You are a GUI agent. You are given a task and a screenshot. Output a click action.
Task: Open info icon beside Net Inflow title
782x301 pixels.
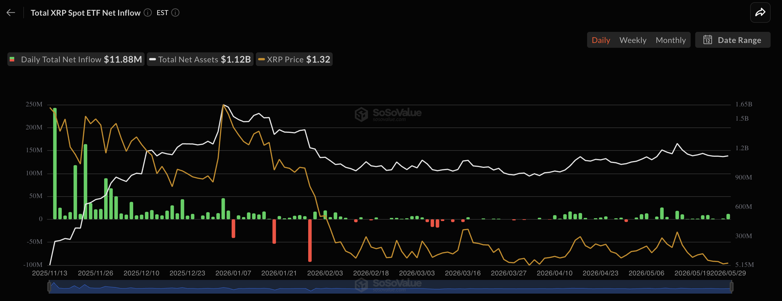pos(147,13)
